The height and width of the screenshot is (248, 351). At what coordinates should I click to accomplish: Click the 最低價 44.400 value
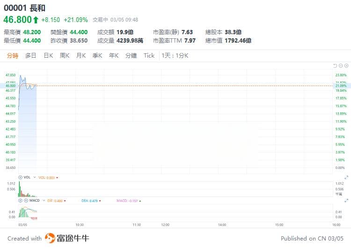click(32, 41)
